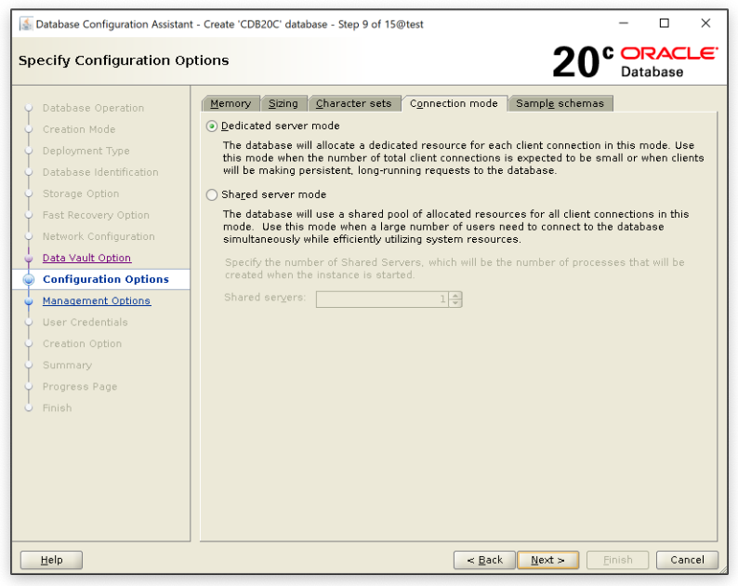The height and width of the screenshot is (586, 738).
Task: Click Finish step text in sidebar
Action: (58, 408)
